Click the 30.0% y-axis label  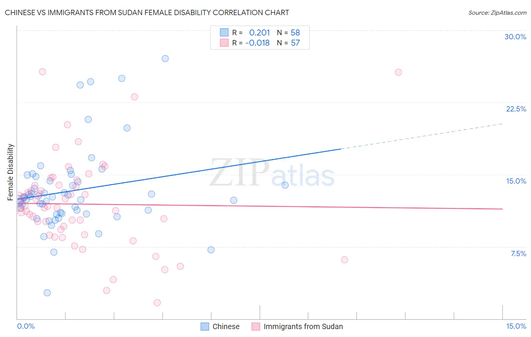[515, 37]
